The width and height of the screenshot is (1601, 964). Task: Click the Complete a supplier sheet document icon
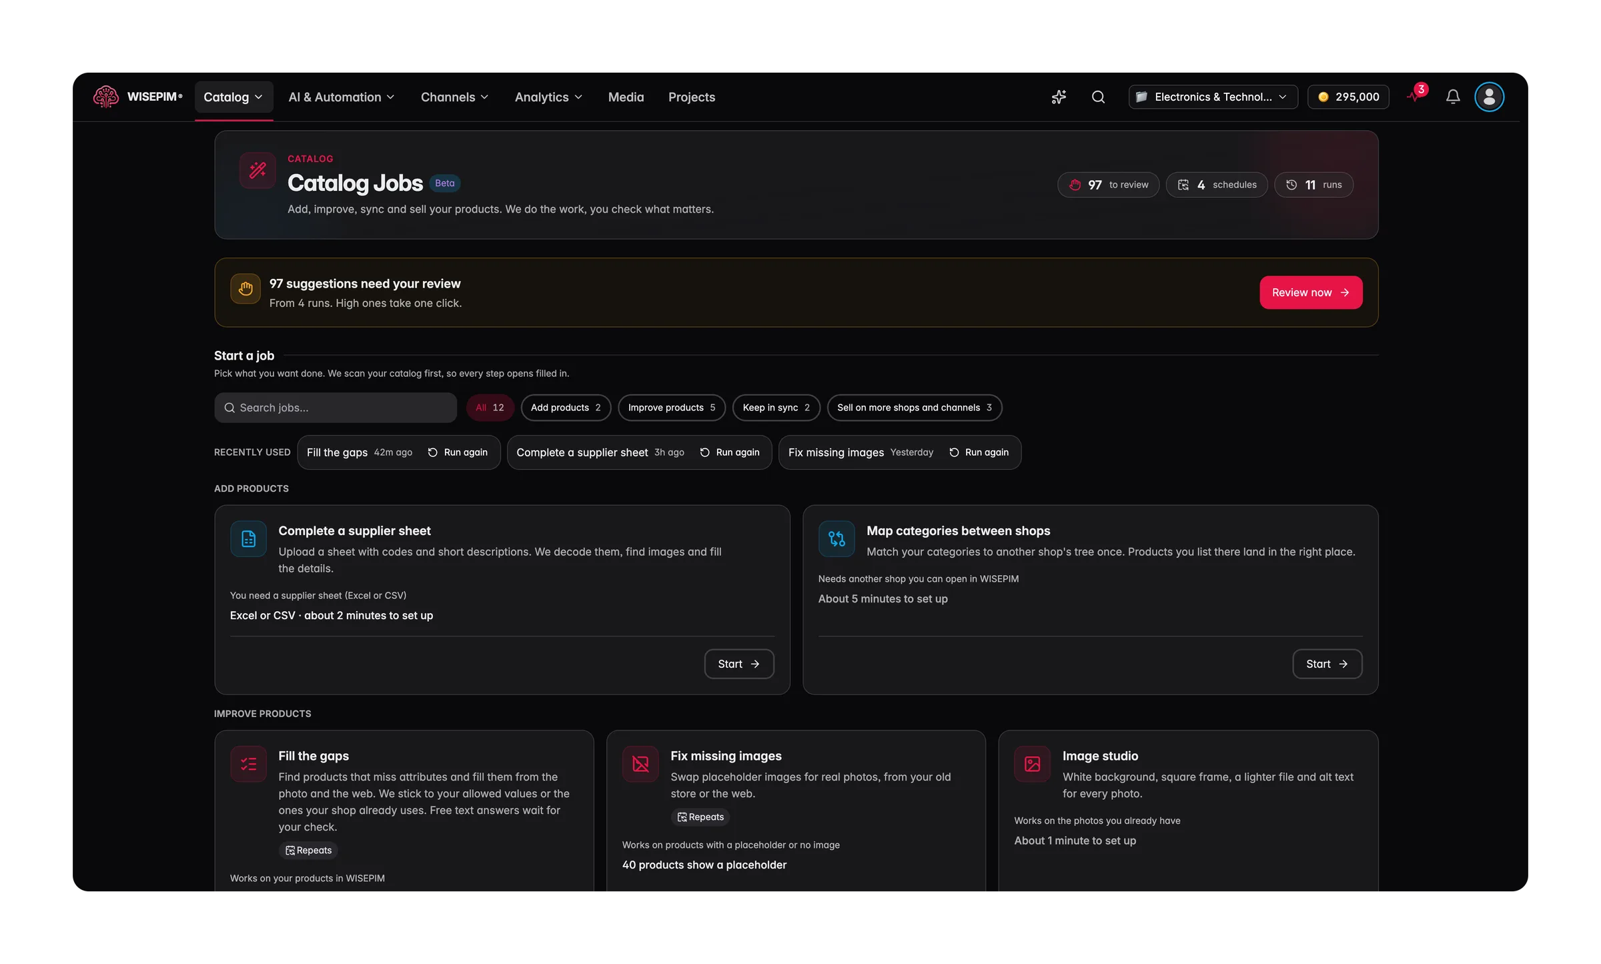coord(248,538)
